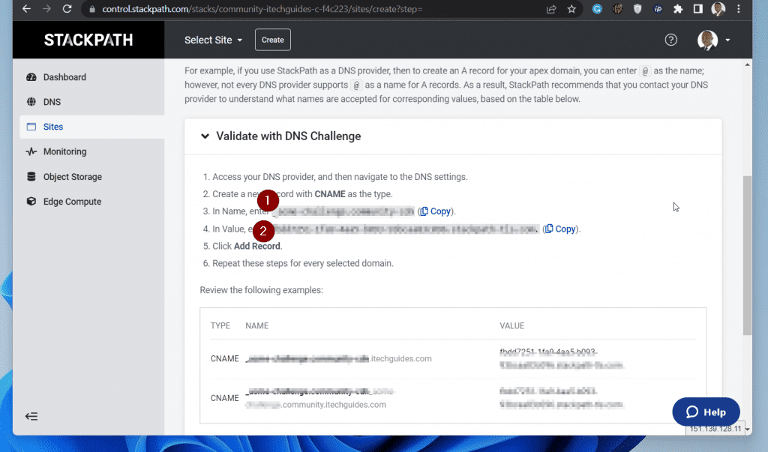Click the Create button
The image size is (768, 452).
pyautogui.click(x=273, y=40)
